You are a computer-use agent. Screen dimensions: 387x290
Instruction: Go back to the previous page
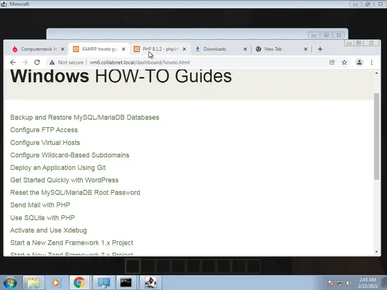click(x=13, y=62)
